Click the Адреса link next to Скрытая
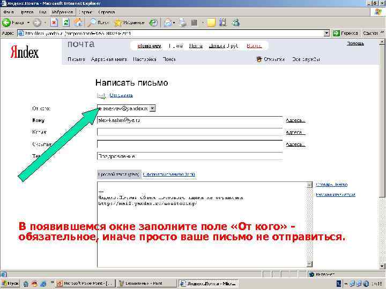This screenshot has height=289, width=386. click(x=295, y=144)
